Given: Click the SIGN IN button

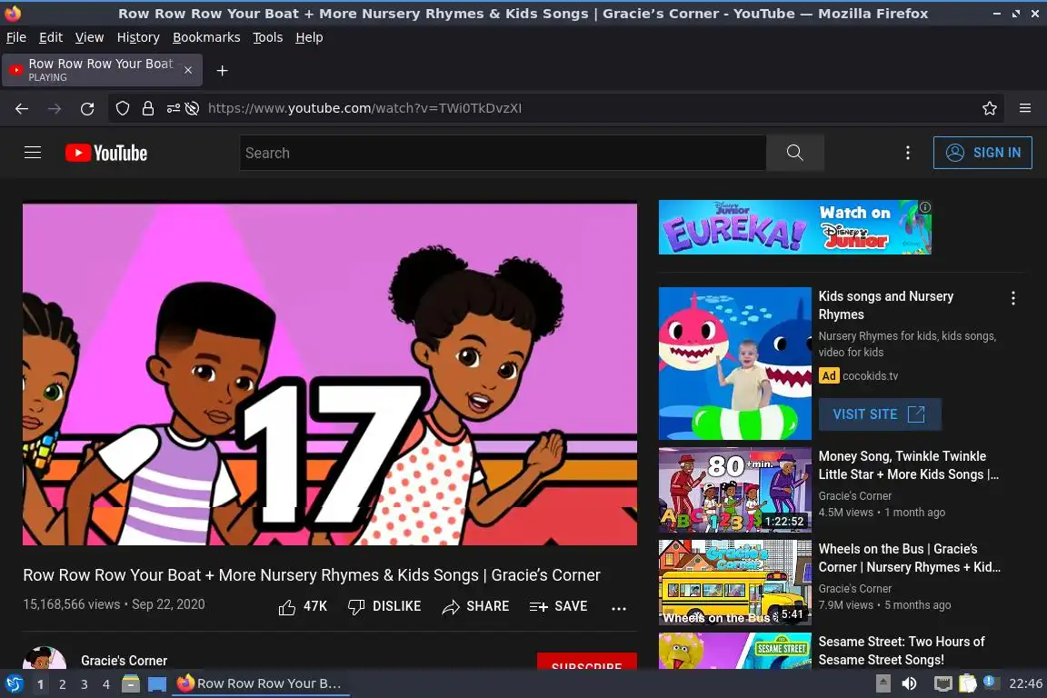Looking at the screenshot, I should pyautogui.click(x=982, y=153).
